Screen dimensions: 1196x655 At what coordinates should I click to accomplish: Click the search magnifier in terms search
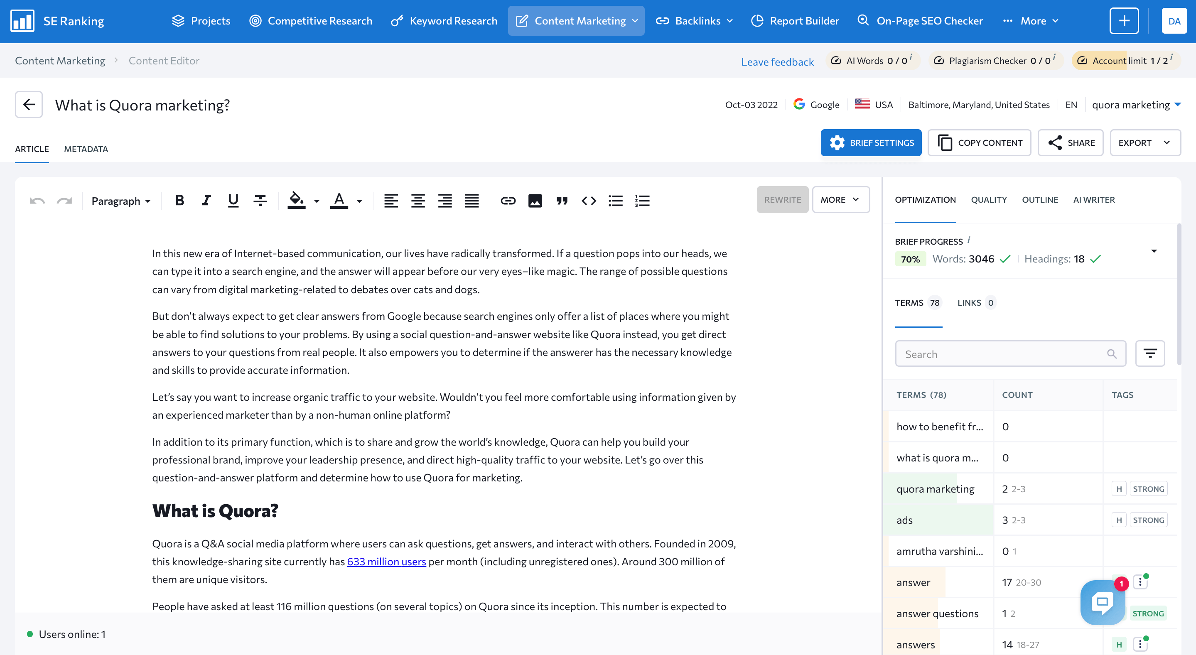pos(1112,354)
